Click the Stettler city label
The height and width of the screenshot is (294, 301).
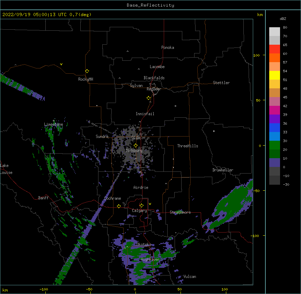point(221,83)
